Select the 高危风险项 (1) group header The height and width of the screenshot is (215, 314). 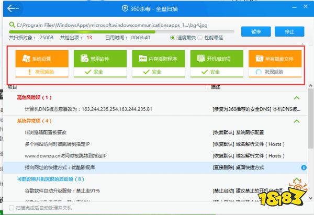point(34,97)
